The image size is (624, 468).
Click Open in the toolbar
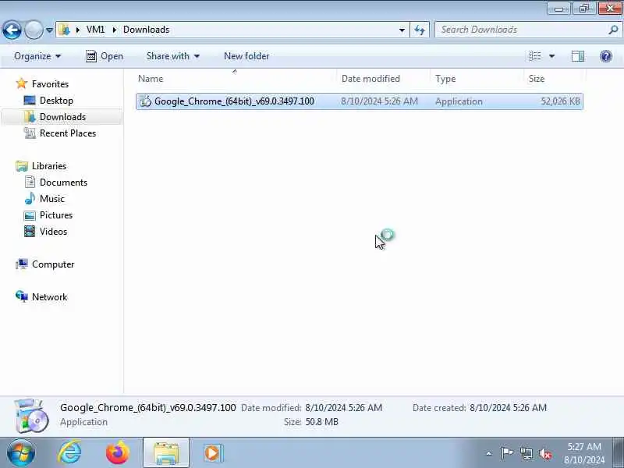(x=105, y=56)
